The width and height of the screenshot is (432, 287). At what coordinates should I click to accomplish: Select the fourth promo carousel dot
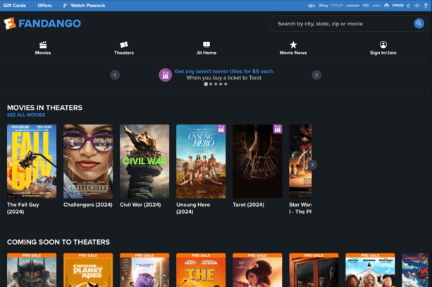[x=221, y=84]
